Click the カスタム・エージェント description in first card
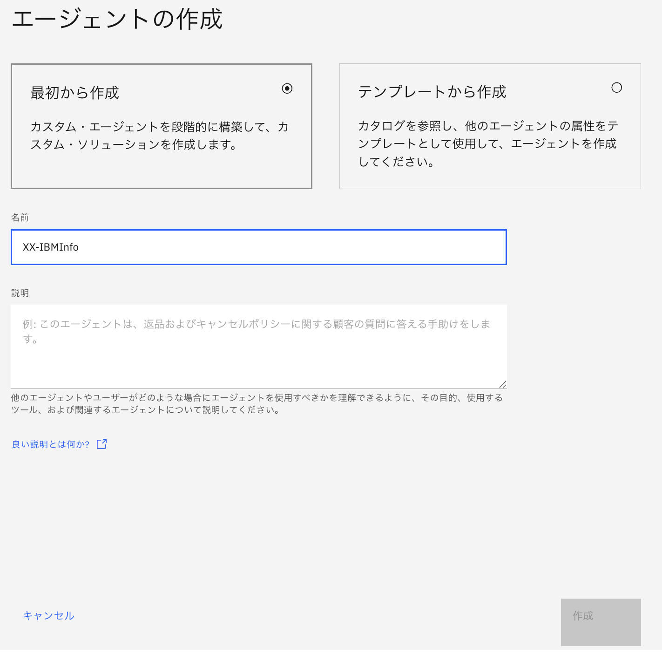Image resolution: width=662 pixels, height=655 pixels. click(159, 136)
